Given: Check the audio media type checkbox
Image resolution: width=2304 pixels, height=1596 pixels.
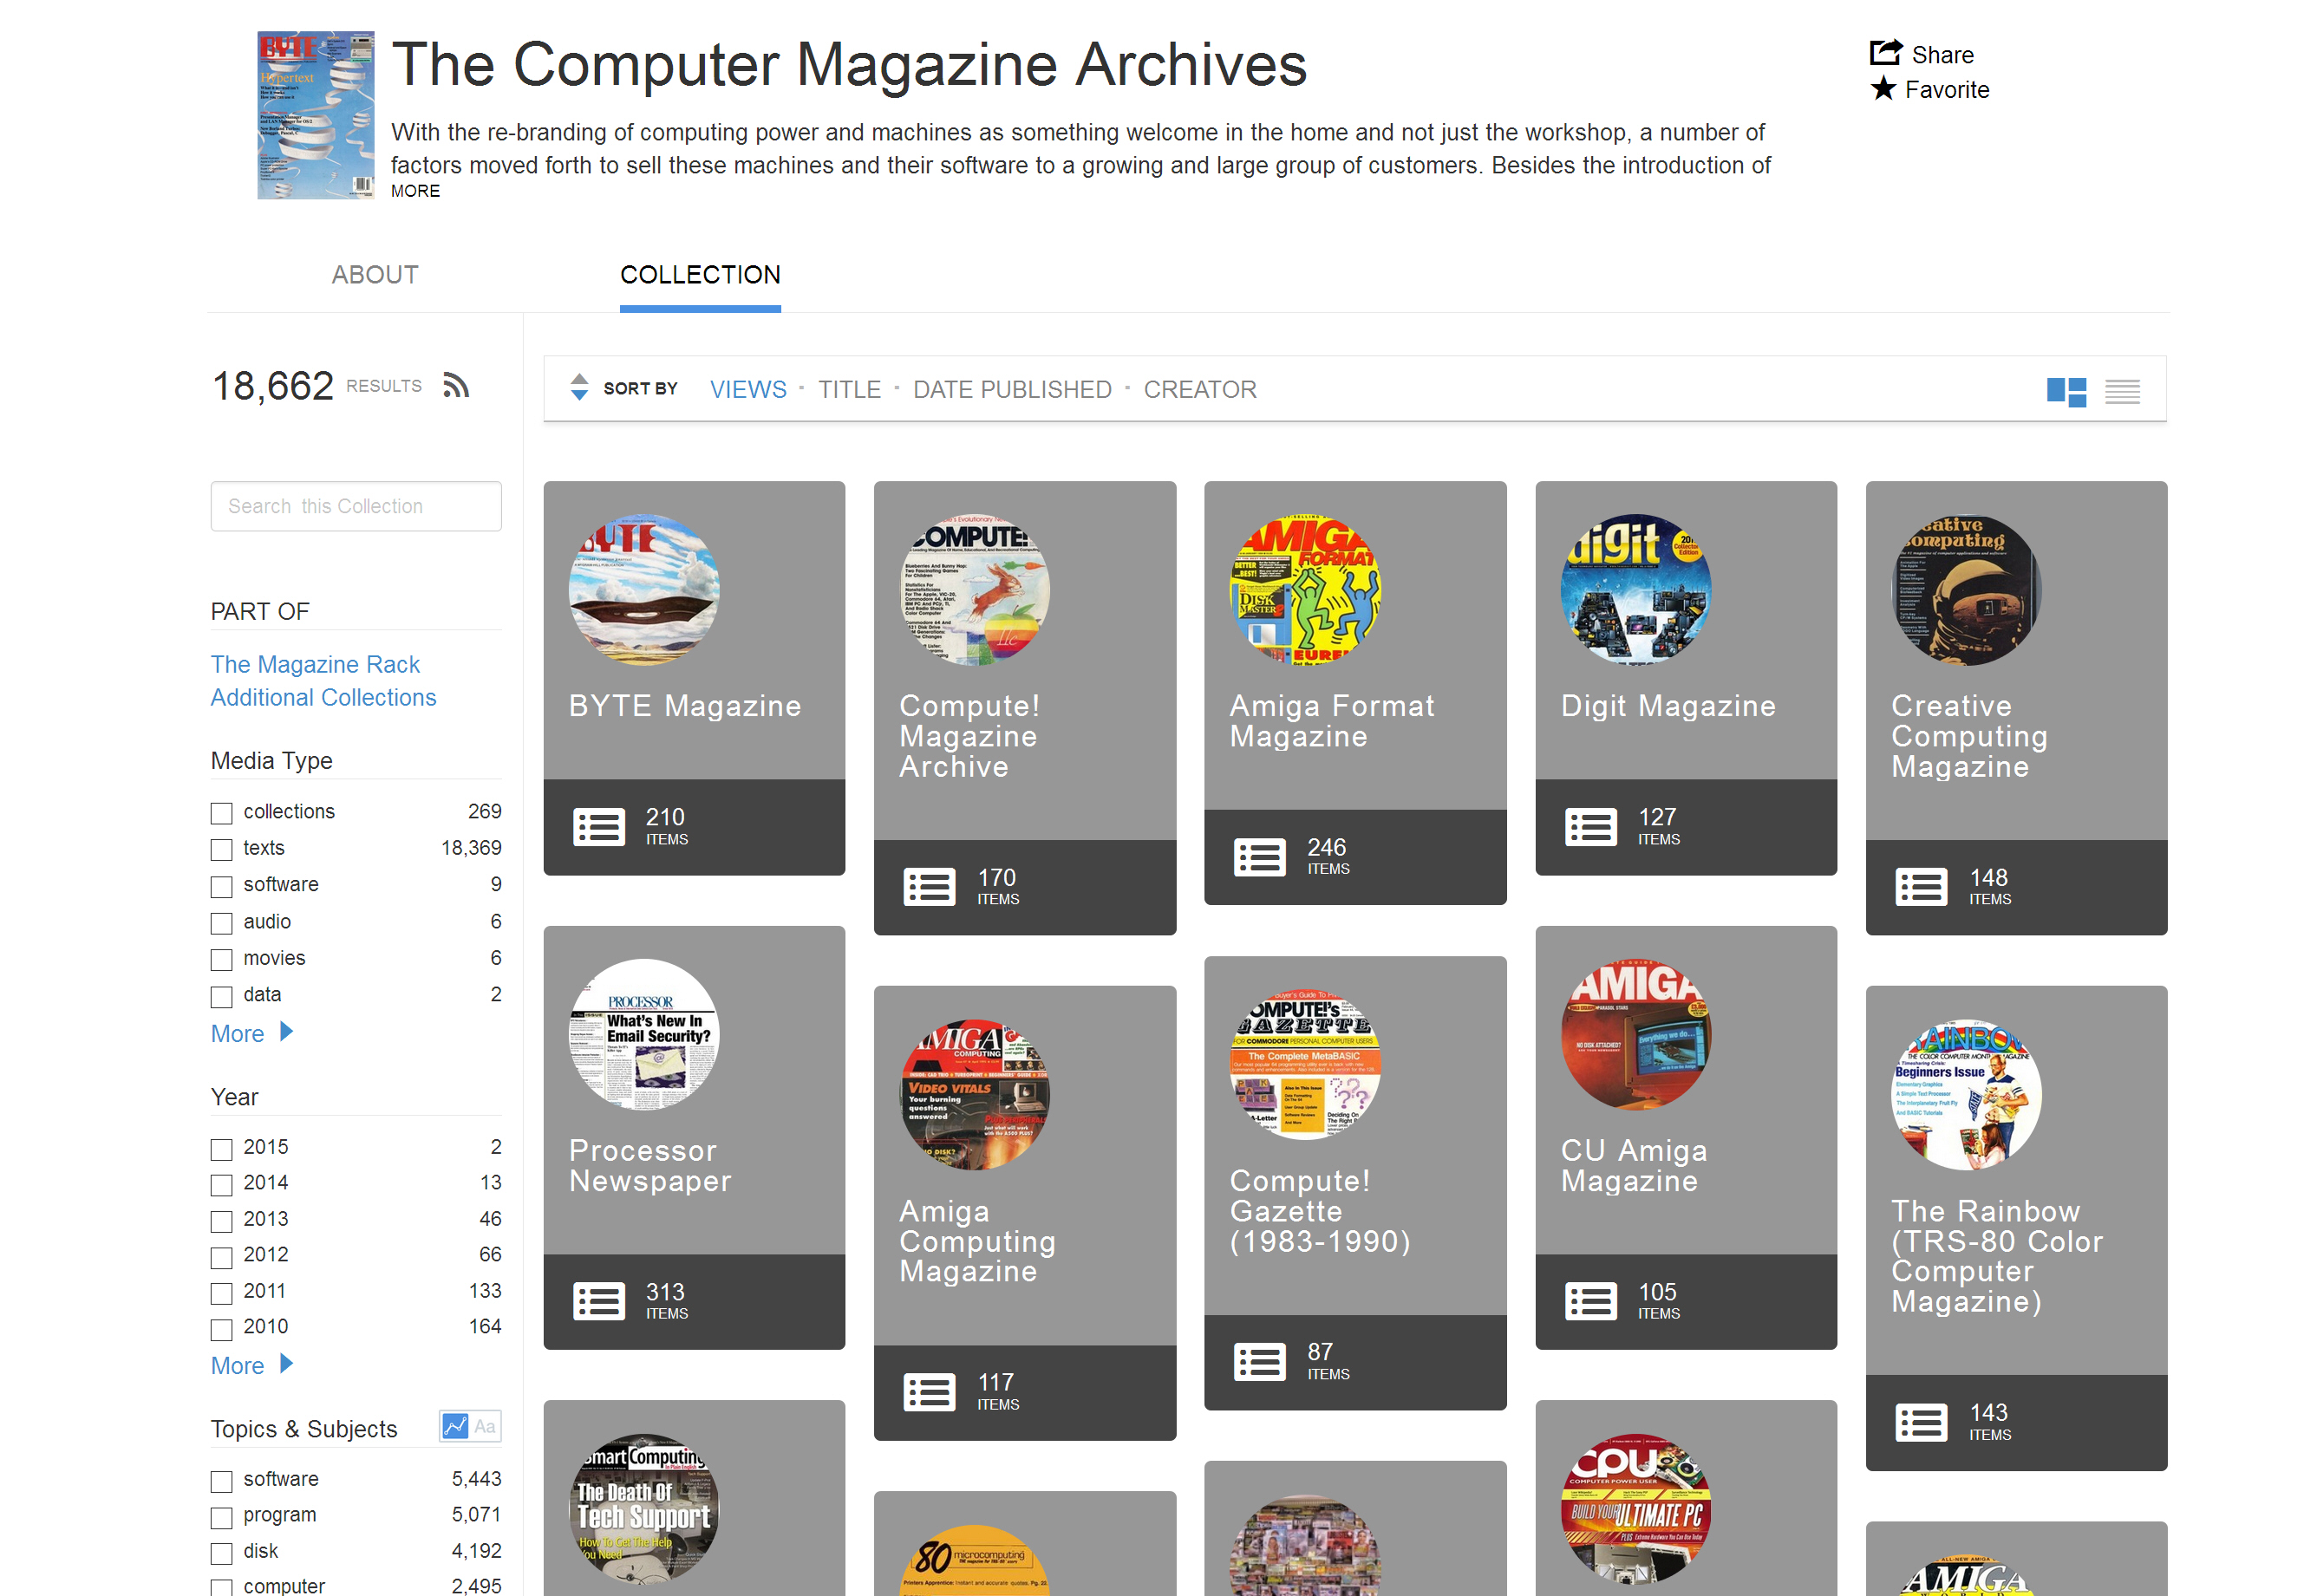Looking at the screenshot, I should [x=221, y=923].
